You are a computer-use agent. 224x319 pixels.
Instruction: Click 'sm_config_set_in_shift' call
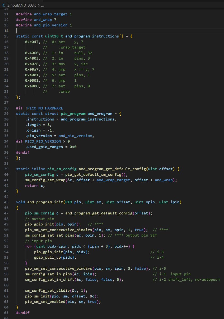tap(50, 280)
